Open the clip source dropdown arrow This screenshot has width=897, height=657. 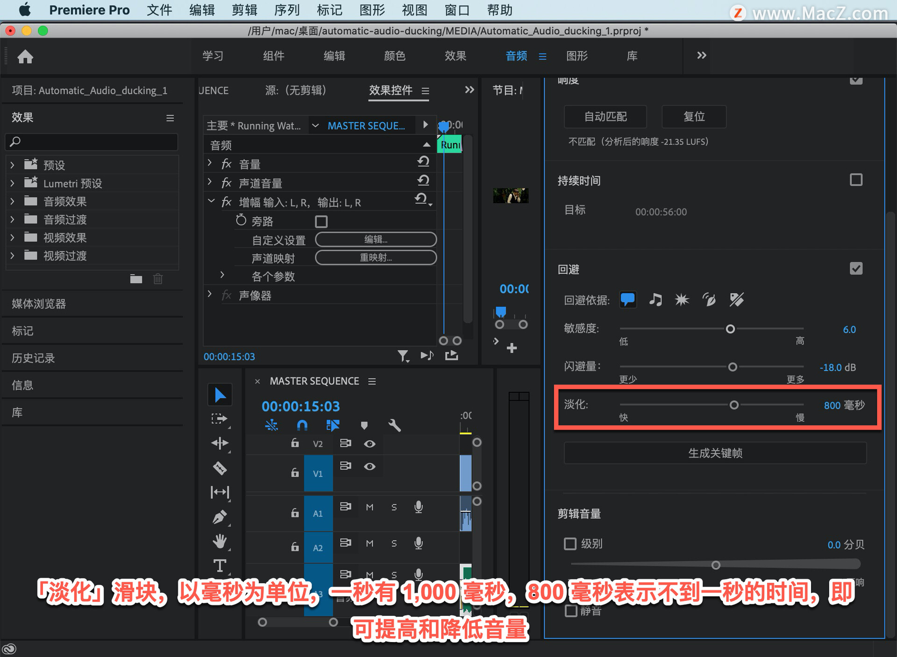(x=315, y=126)
